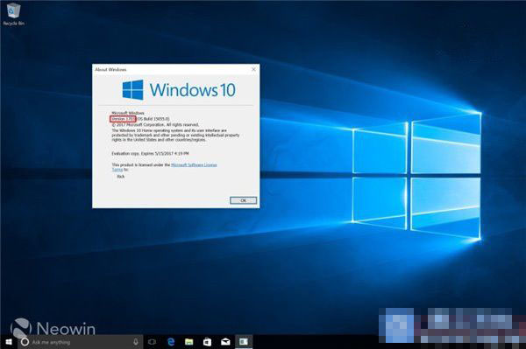Close the About Windows dialog
This screenshot has height=349, width=526.
tap(253, 69)
